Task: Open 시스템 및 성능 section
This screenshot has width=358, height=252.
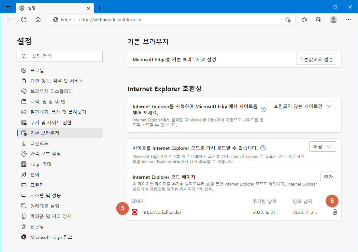Action: click(x=60, y=195)
